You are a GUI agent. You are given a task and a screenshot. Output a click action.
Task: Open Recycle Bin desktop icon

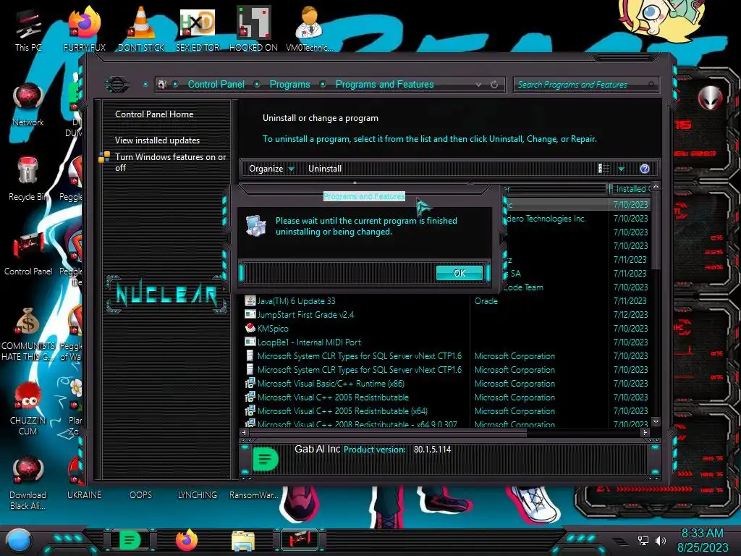coord(28,179)
